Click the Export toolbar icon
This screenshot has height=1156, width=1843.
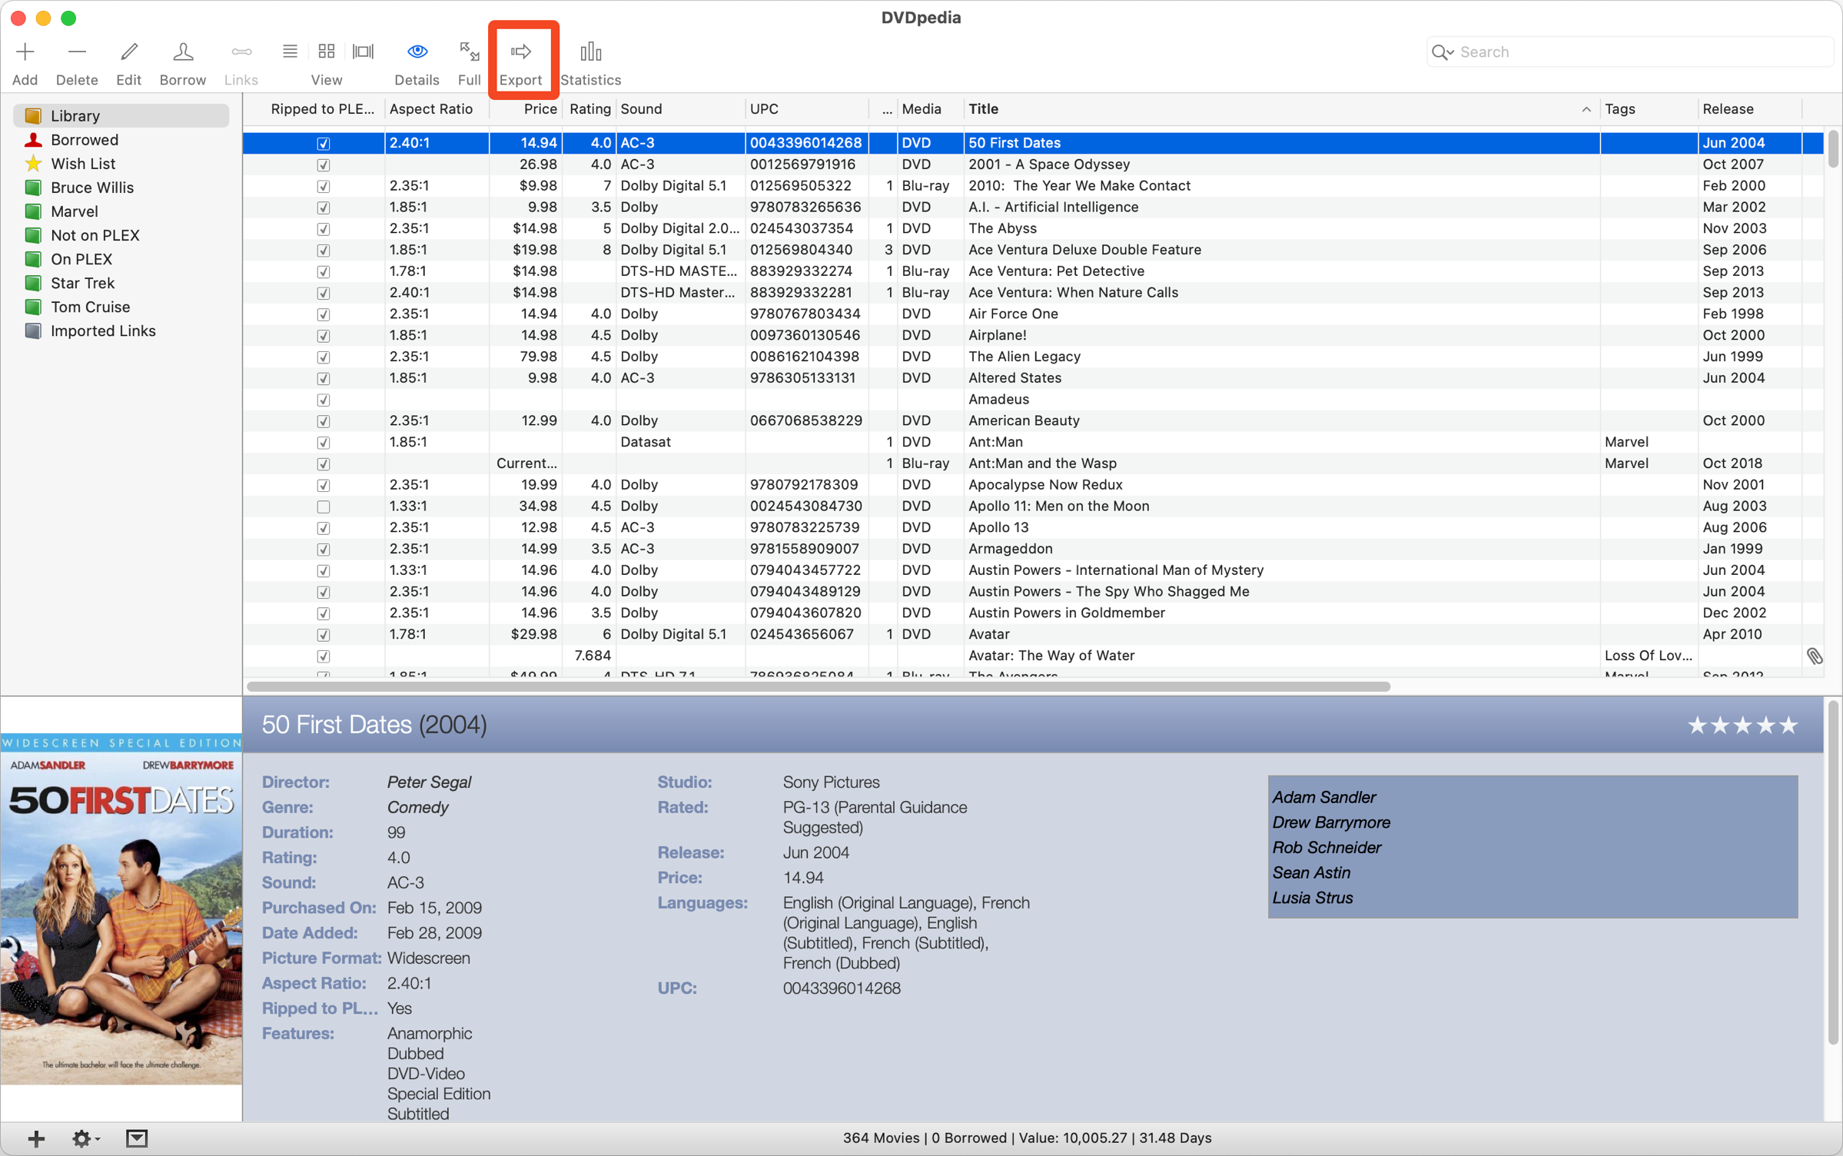tap(520, 52)
